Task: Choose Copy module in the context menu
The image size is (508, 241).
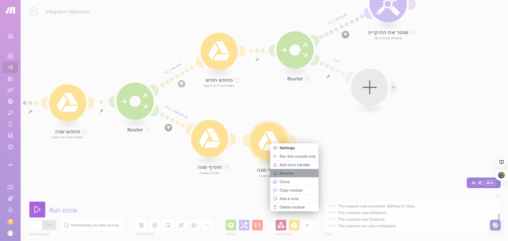Action: click(294, 190)
